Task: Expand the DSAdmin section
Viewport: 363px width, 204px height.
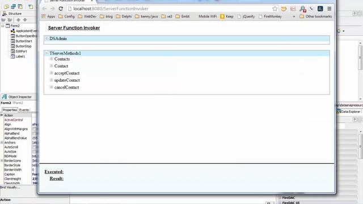Action: 47,39
